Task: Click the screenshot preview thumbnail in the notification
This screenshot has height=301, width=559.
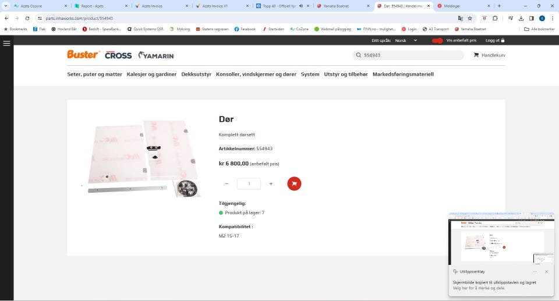Action: point(501,239)
